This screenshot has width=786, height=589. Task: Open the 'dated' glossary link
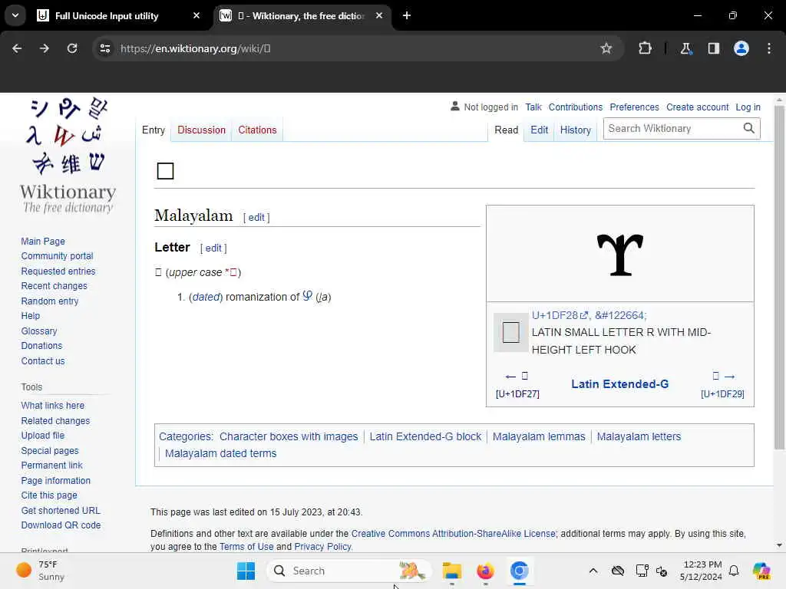coord(206,297)
